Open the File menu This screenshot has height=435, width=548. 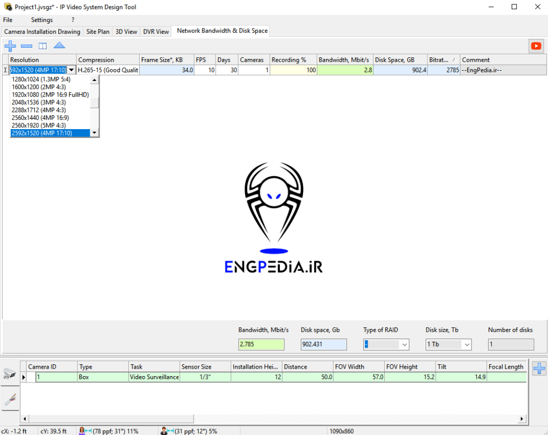coord(8,19)
